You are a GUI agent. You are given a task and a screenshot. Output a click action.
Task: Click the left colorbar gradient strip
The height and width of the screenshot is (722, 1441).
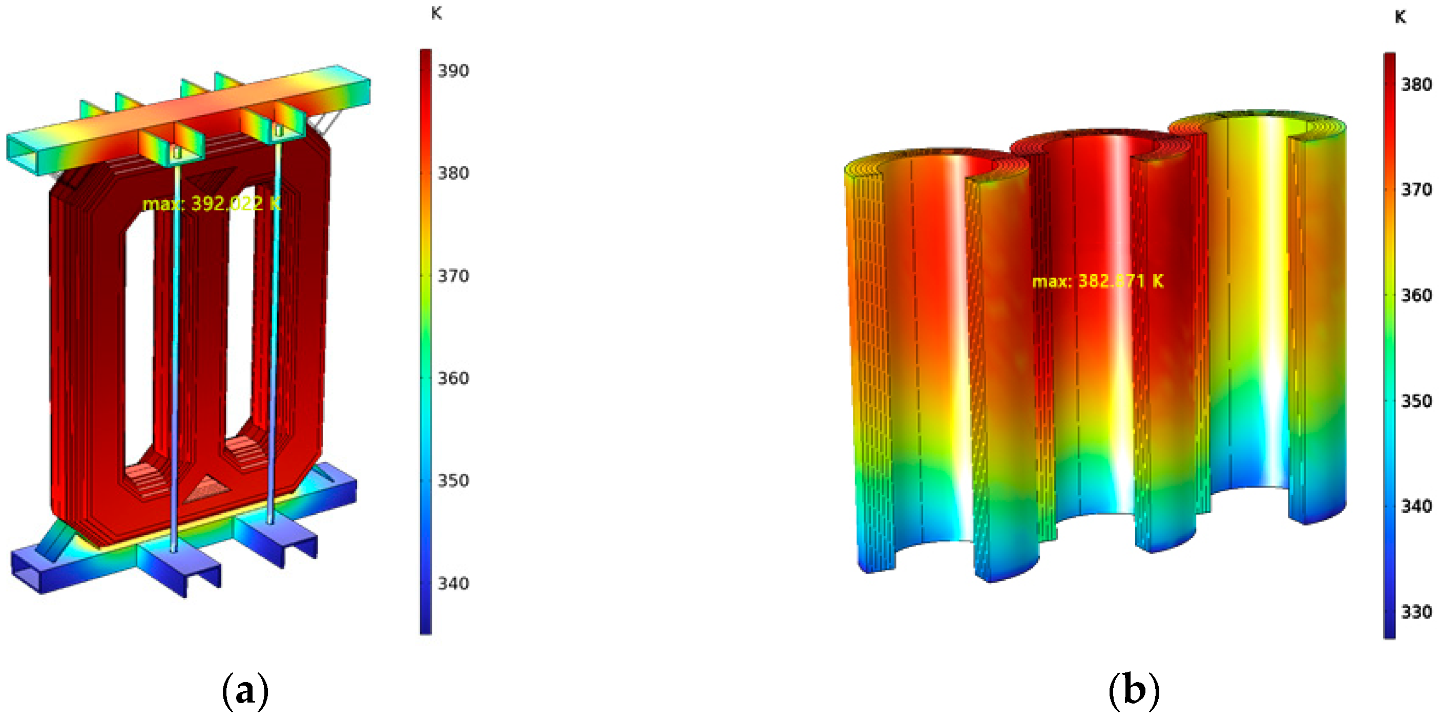coord(426,341)
